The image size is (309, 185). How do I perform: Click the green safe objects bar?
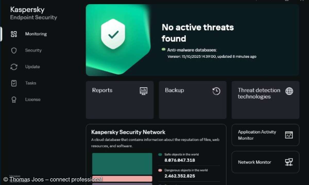click(x=122, y=163)
